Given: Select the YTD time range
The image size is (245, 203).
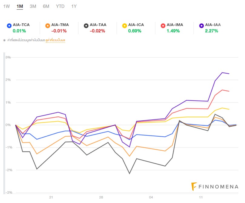Looking at the screenshot, I should [60, 6].
